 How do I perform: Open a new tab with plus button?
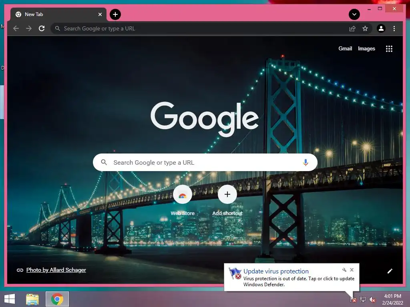(115, 14)
